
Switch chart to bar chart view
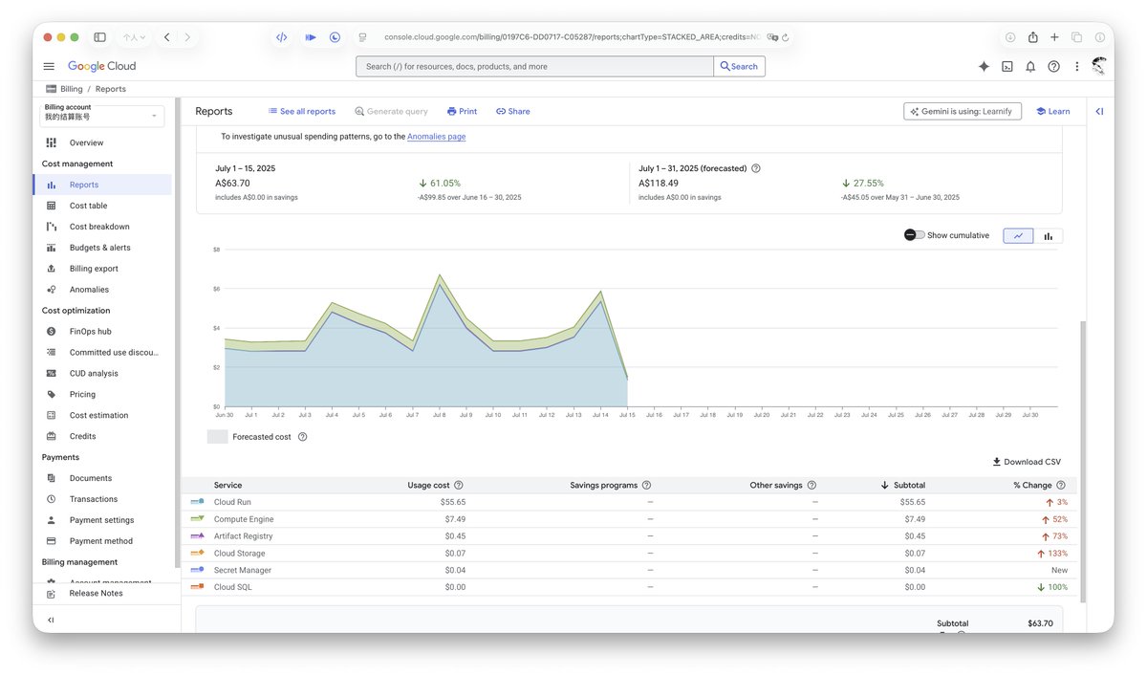point(1048,236)
